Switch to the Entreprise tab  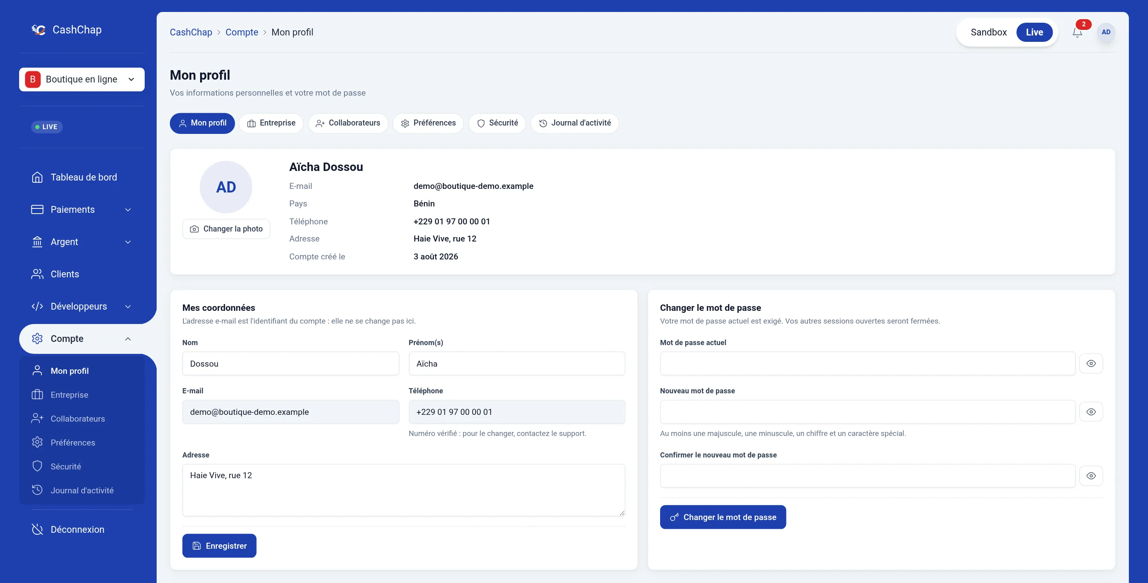point(271,124)
